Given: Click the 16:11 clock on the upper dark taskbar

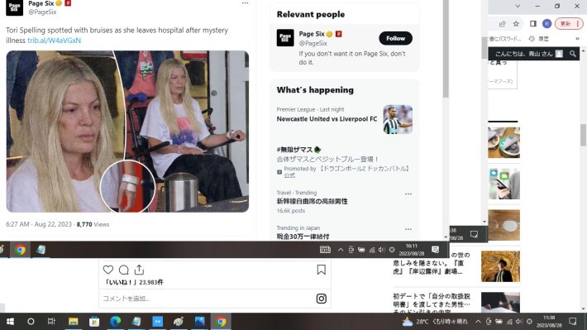Looking at the screenshot, I should [411, 250].
